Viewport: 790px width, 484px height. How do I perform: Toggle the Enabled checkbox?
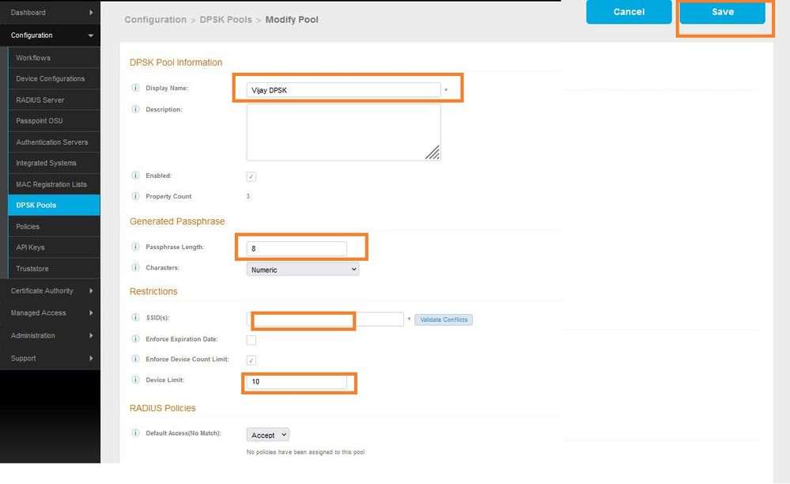[x=251, y=176]
